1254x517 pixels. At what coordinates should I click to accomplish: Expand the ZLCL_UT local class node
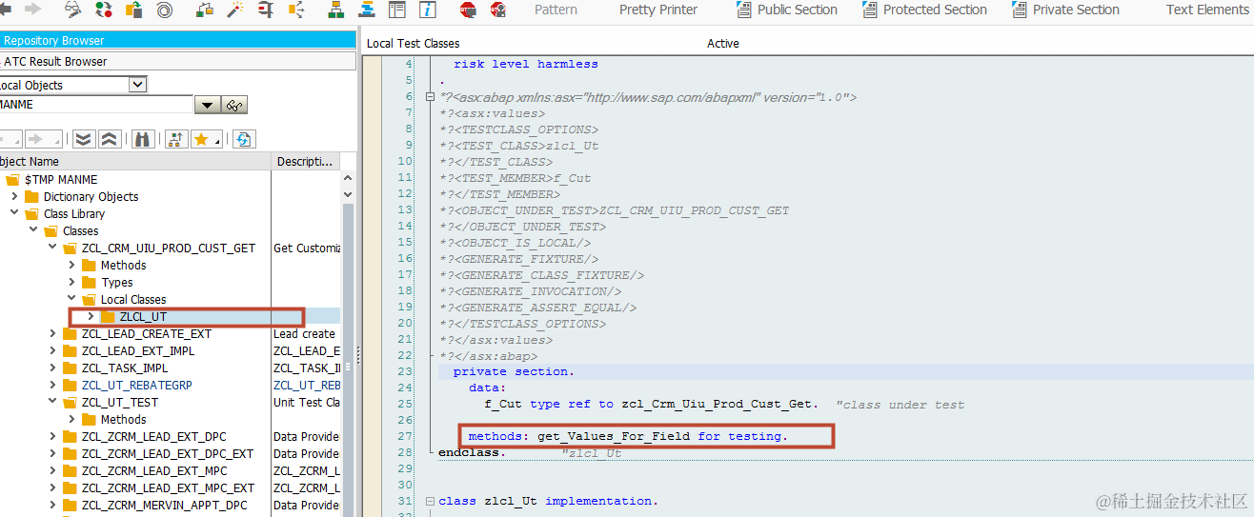click(91, 316)
